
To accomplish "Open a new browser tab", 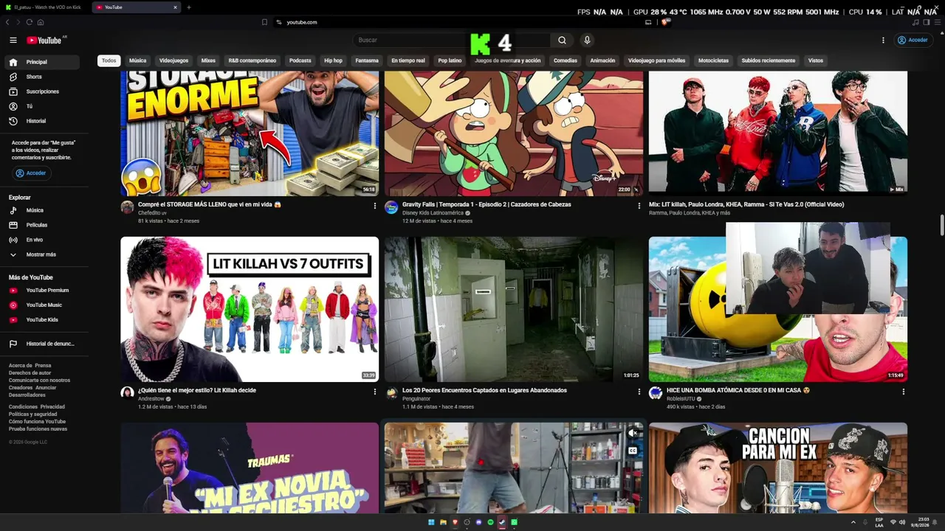I will click(188, 7).
